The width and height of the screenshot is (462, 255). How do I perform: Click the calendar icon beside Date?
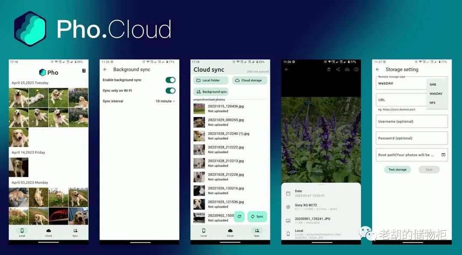pyautogui.click(x=288, y=193)
